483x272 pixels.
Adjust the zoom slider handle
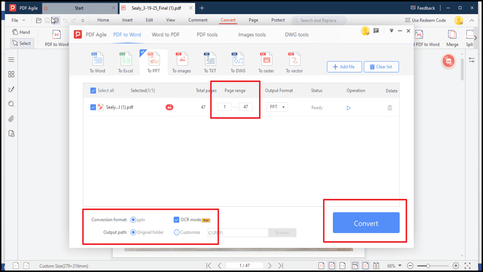point(428,266)
